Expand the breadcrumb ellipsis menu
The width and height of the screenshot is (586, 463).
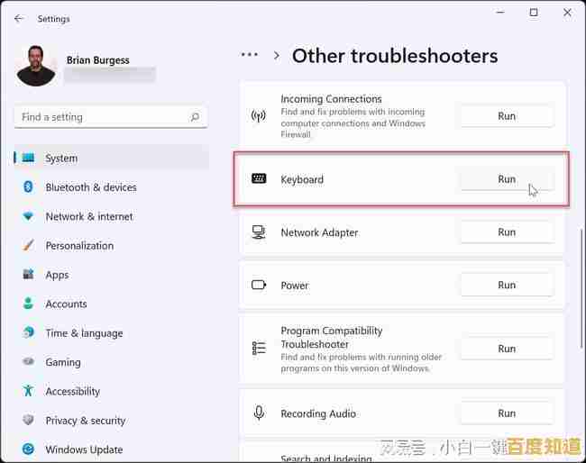point(250,55)
